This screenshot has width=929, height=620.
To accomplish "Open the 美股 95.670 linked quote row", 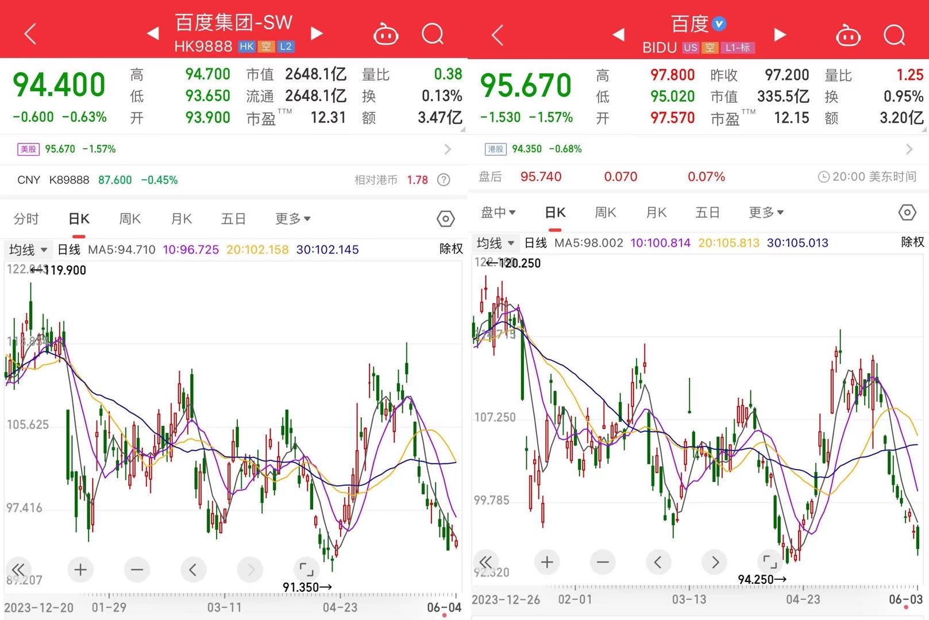I will (233, 149).
